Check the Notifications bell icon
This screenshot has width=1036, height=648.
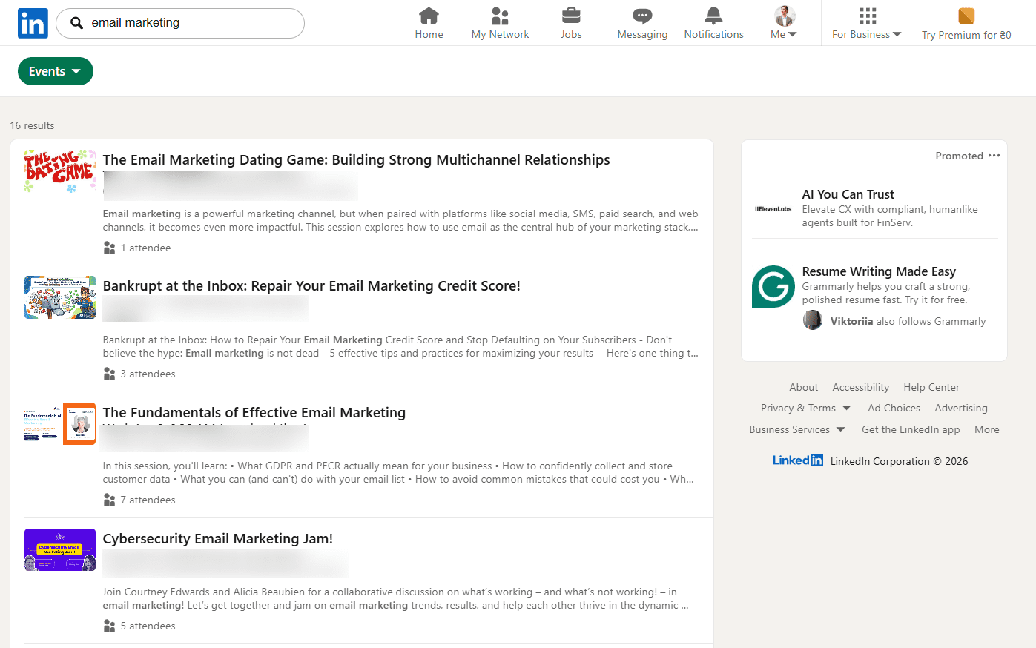(713, 16)
